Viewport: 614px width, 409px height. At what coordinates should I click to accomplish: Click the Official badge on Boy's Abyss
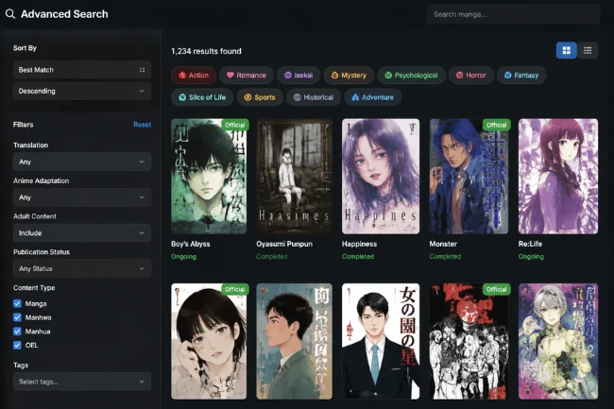point(235,125)
